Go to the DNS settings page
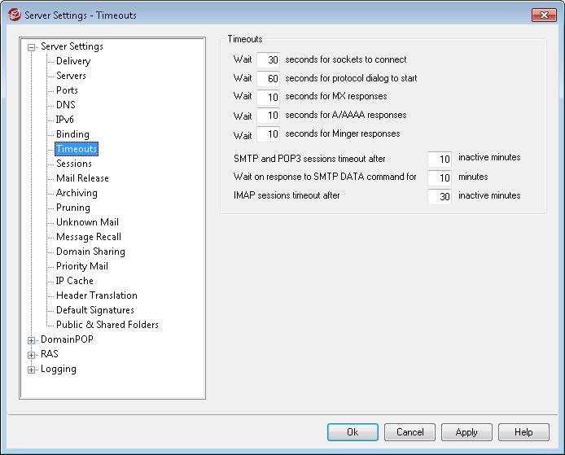565x455 pixels. coord(66,105)
